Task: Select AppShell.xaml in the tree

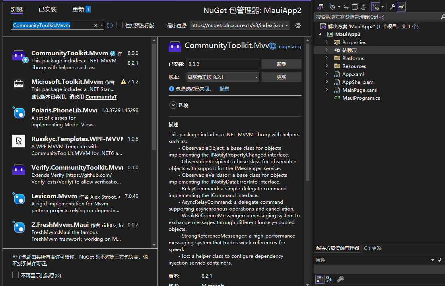Action: (358, 82)
